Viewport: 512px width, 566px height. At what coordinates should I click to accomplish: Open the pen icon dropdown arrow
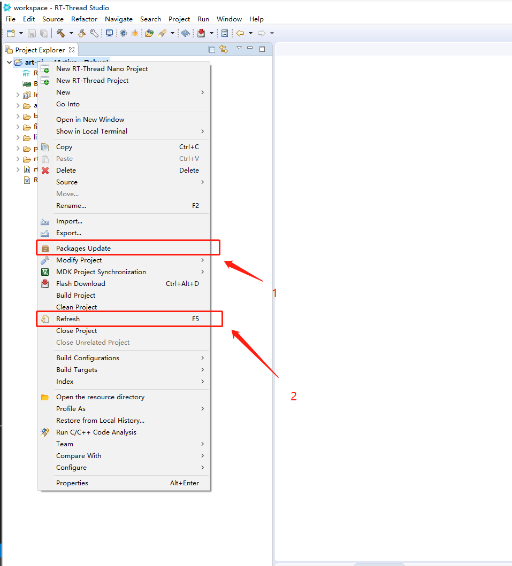[x=172, y=33]
